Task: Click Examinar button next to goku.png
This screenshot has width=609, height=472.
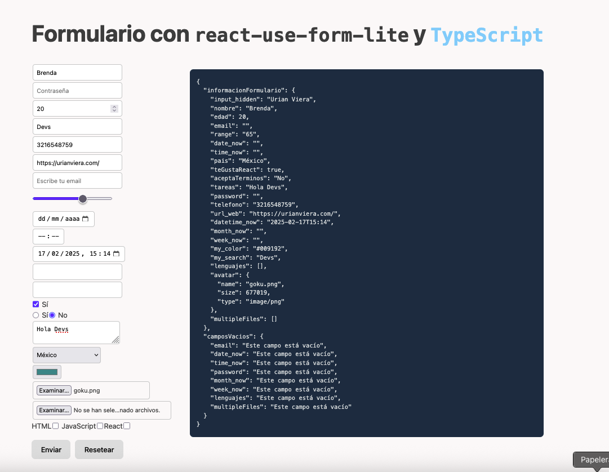Action: coord(54,390)
